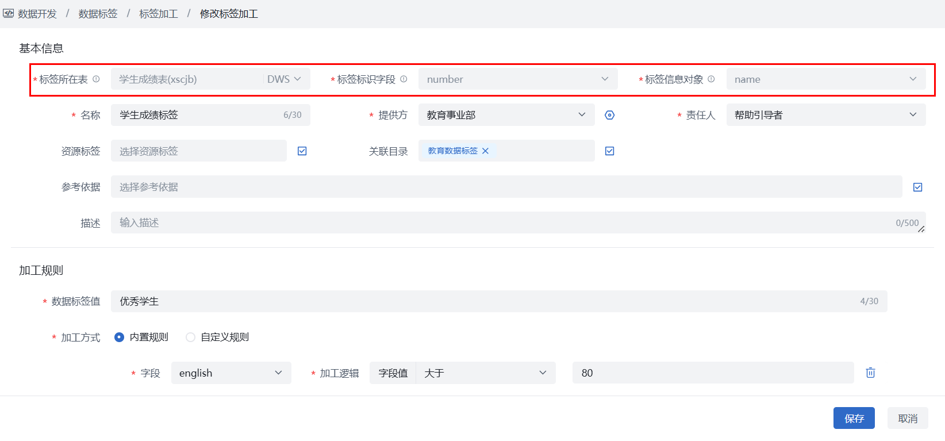Click the 取消 button
This screenshot has height=441, width=945.
pyautogui.click(x=908, y=418)
